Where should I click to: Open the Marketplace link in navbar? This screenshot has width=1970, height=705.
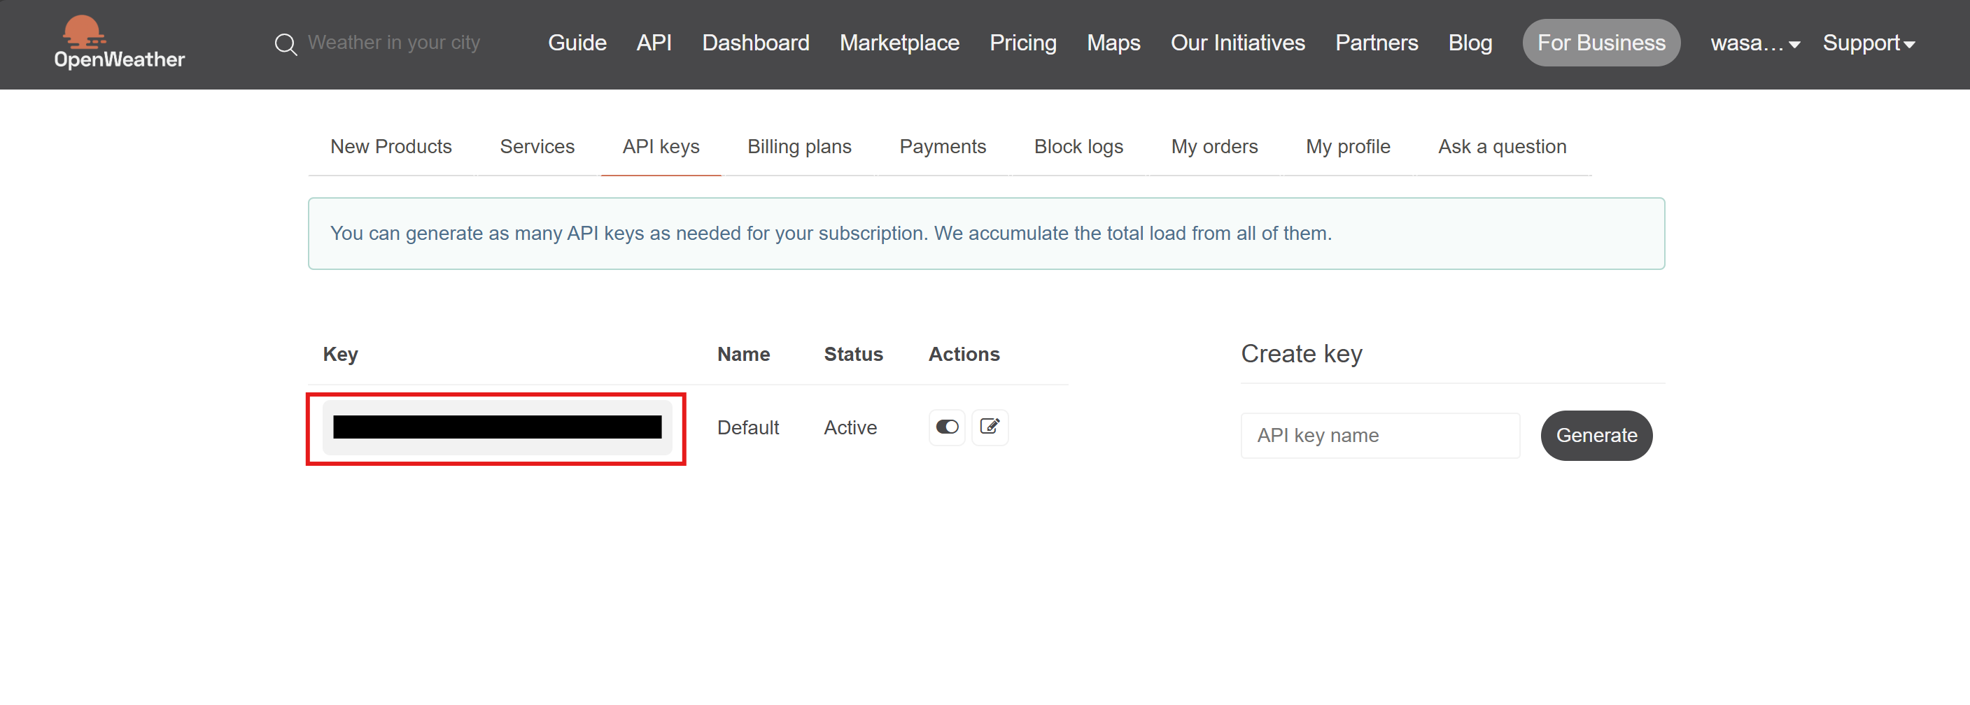(899, 43)
